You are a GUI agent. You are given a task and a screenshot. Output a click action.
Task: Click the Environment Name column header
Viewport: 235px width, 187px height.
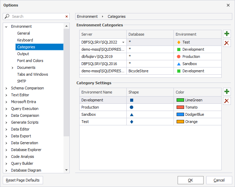[103, 92]
